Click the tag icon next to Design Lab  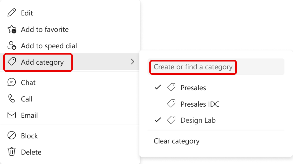click(171, 120)
